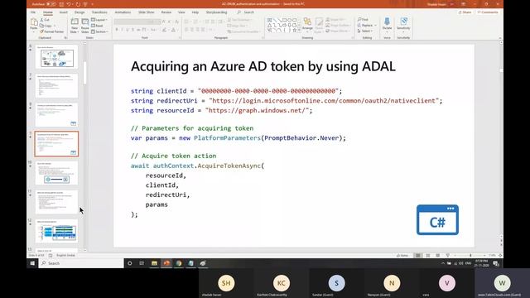Adjust the zoom slider in status bar
530x298 pixels.
tap(470, 256)
